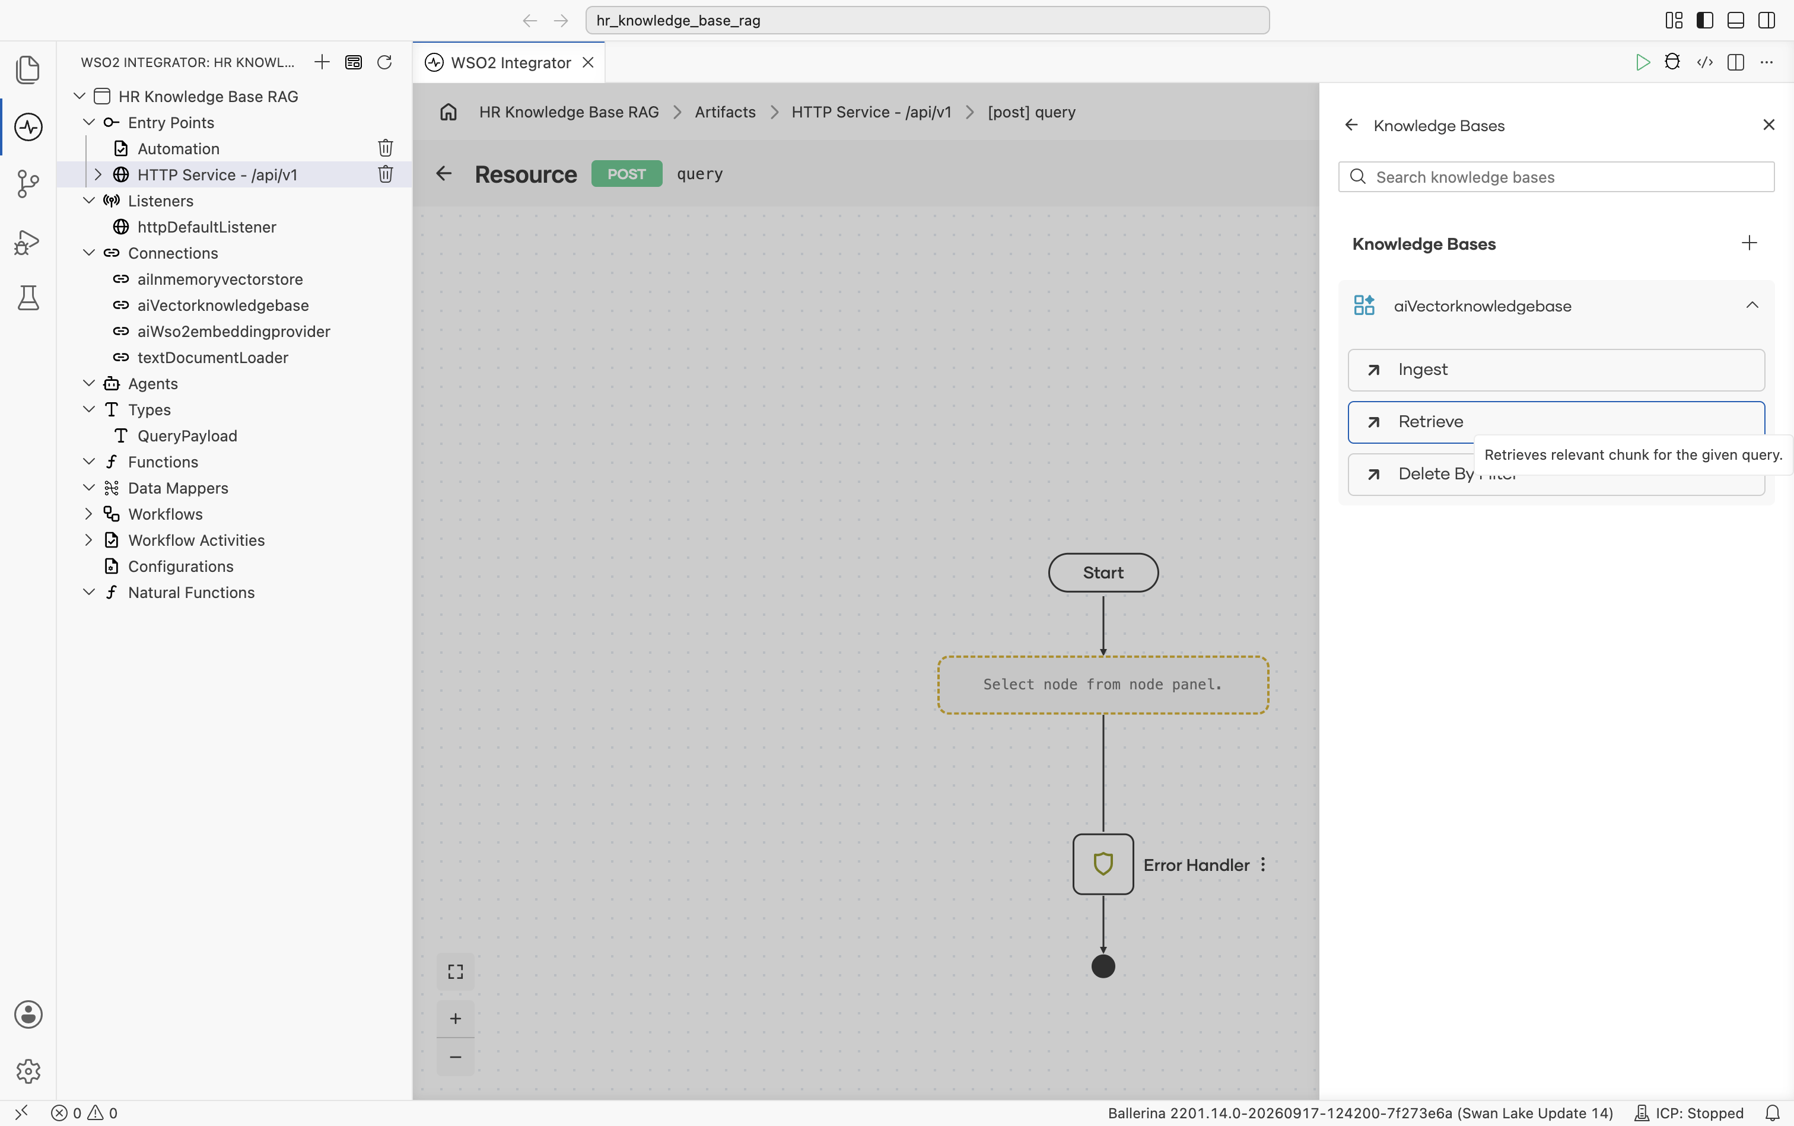The height and width of the screenshot is (1126, 1794).
Task: Expand the Workflows tree section
Action: 88,514
